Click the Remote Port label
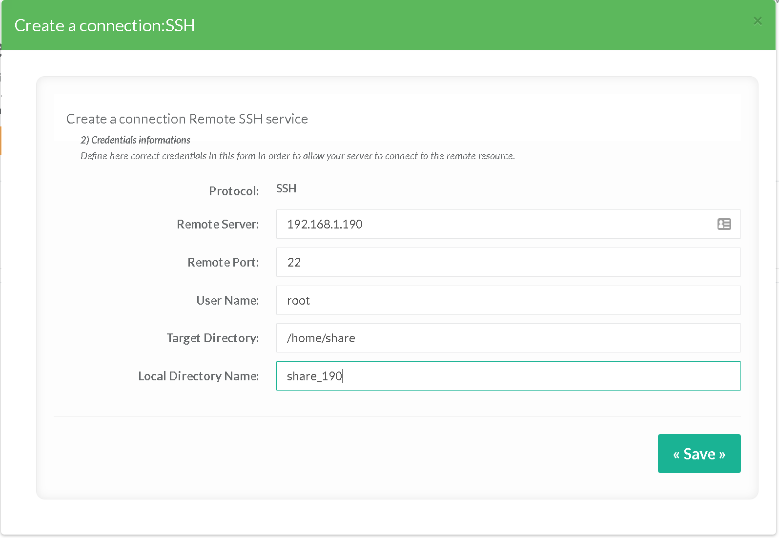The height and width of the screenshot is (538, 779). (x=223, y=262)
